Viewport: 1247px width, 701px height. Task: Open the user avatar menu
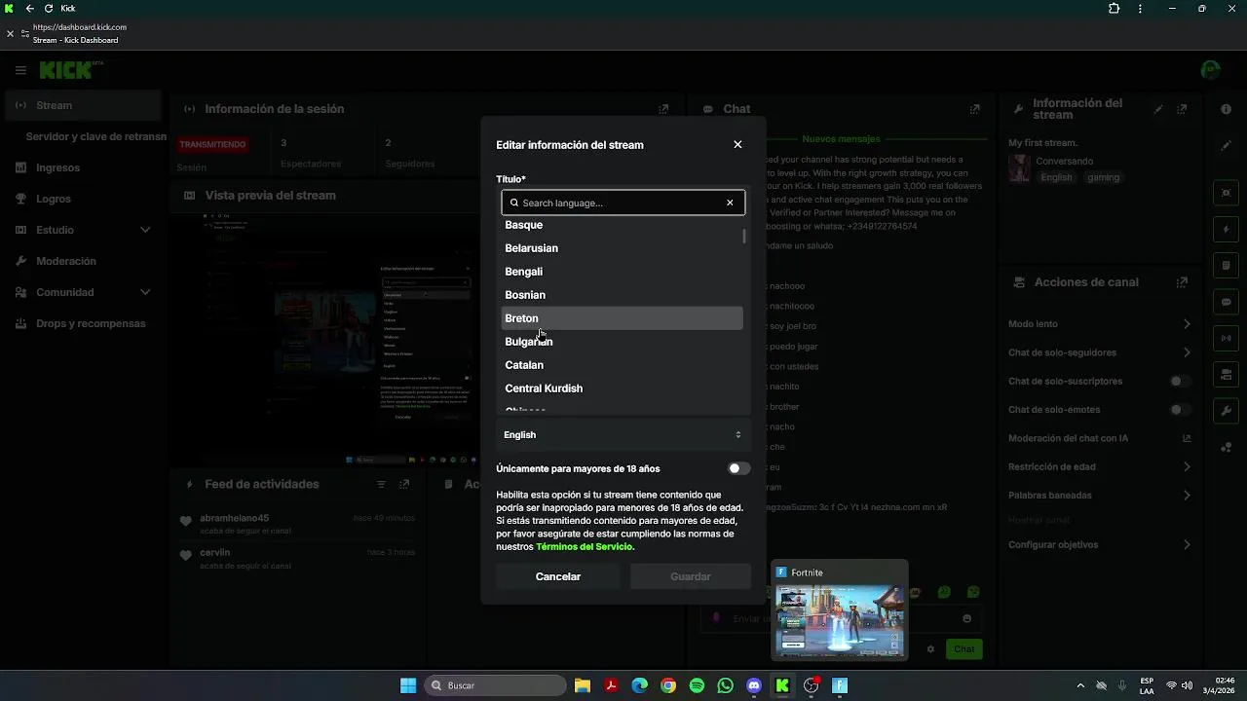click(1211, 70)
